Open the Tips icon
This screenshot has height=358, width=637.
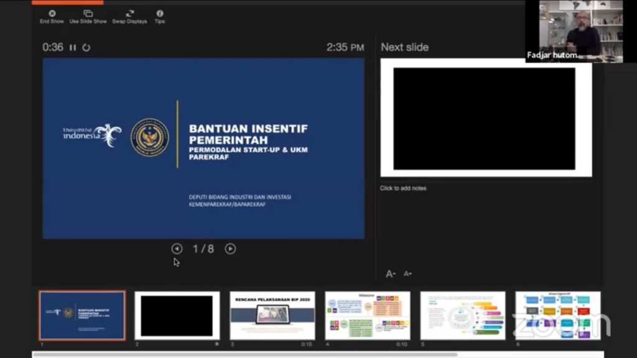point(160,14)
